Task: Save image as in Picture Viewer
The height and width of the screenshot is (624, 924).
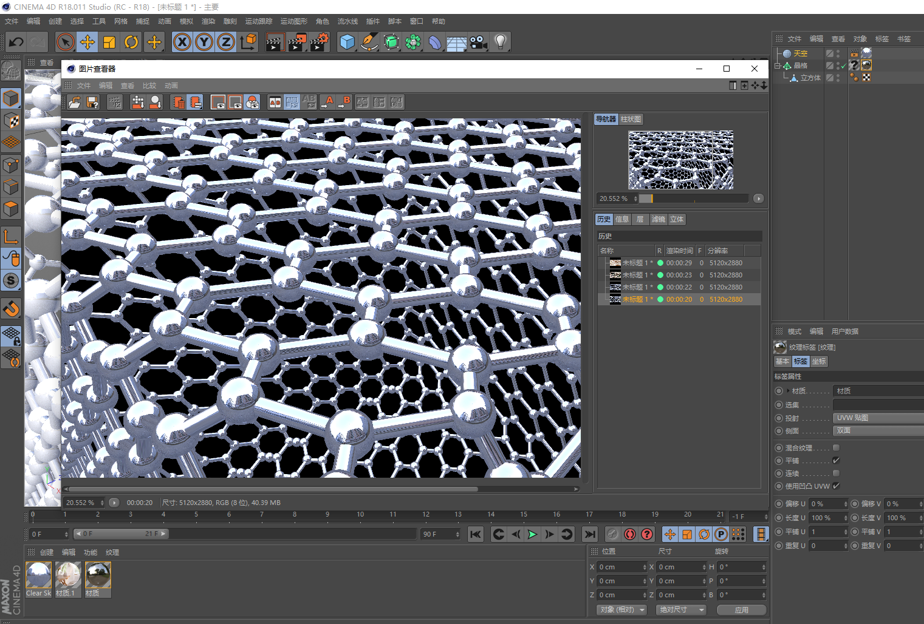Action: 92,102
